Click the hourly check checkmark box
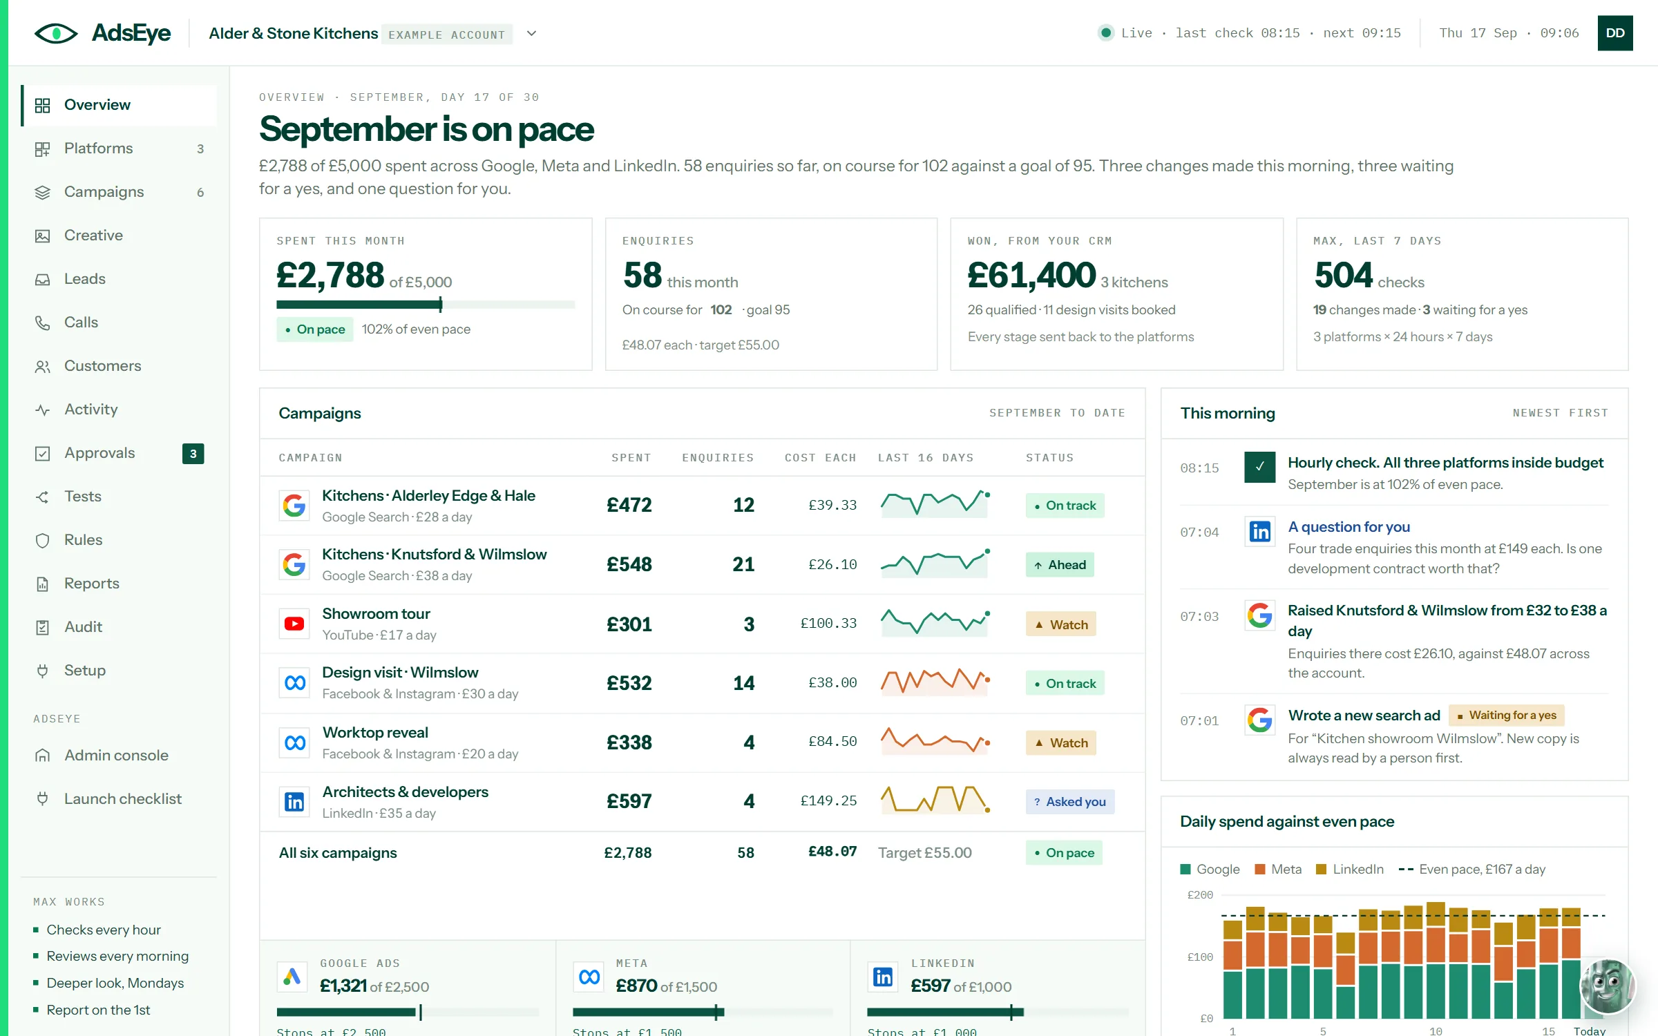 (1260, 467)
